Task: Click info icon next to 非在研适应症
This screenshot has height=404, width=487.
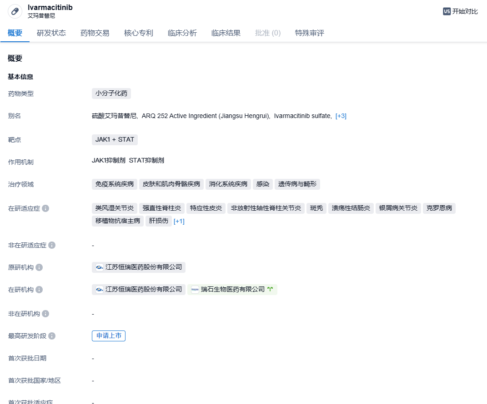Action: click(x=52, y=245)
